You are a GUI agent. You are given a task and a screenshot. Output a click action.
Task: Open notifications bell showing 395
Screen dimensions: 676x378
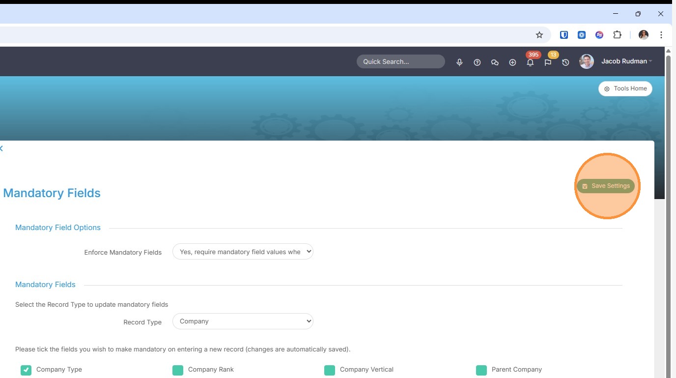(530, 62)
